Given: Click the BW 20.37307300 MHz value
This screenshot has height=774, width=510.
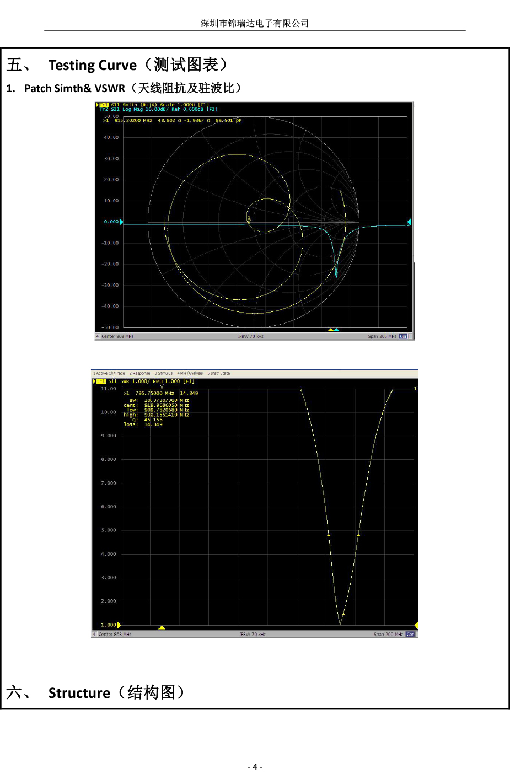Looking at the screenshot, I should 167,400.
